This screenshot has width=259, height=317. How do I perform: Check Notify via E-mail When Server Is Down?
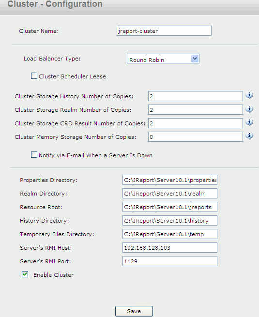pos(34,155)
